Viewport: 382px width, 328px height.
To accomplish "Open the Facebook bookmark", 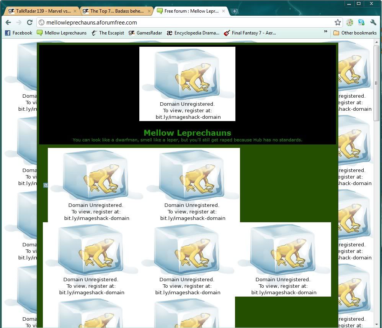I will point(18,33).
